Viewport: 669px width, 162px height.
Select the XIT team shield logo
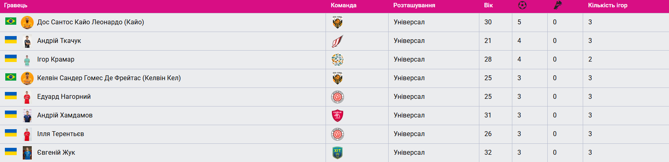pos(337,153)
